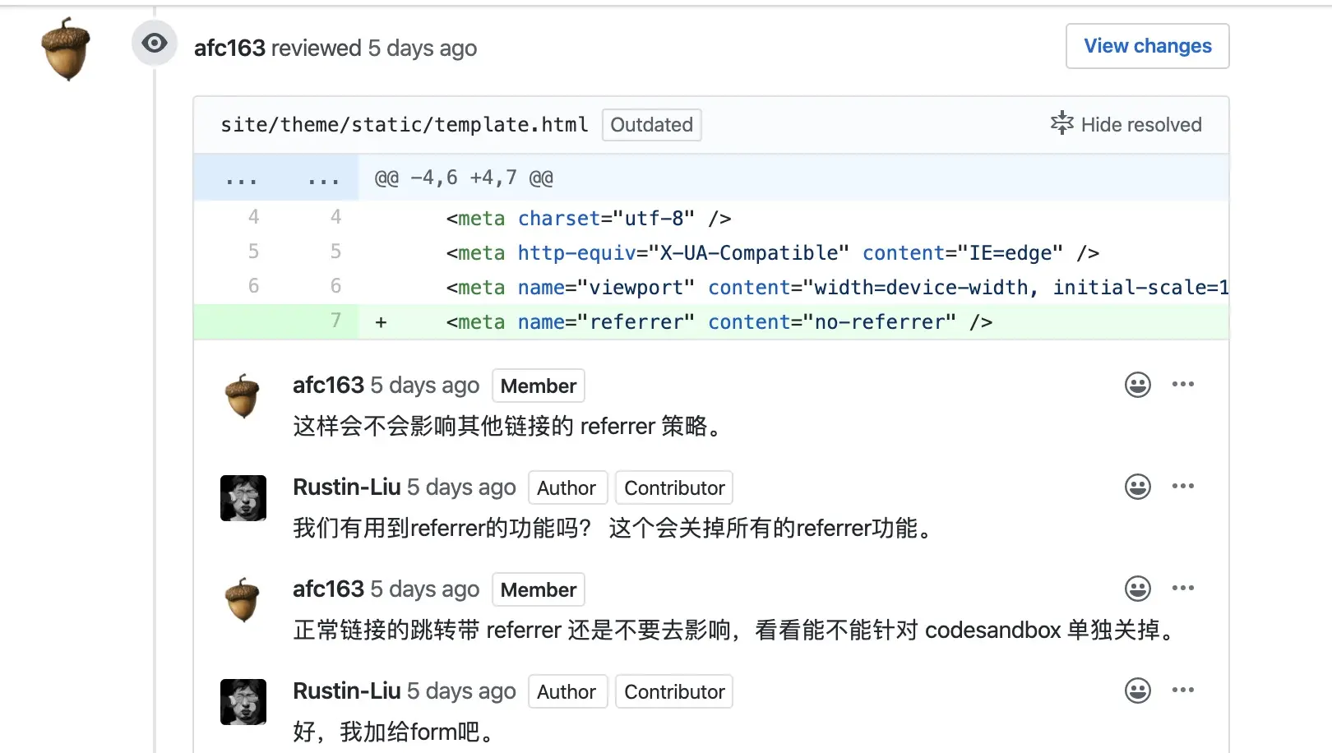Open options menu on Rustin-Liu's last comment
This screenshot has height=753, width=1332.
(x=1183, y=690)
